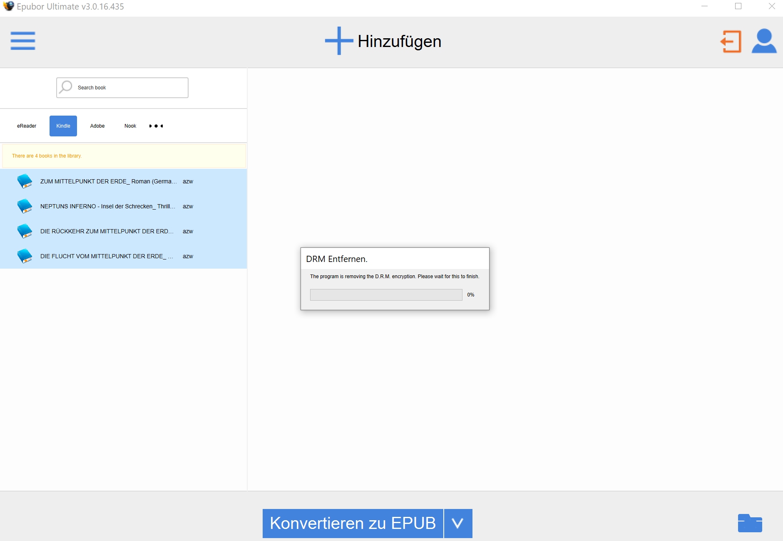Switch to the eReader tab
Image resolution: width=783 pixels, height=541 pixels.
[27, 126]
